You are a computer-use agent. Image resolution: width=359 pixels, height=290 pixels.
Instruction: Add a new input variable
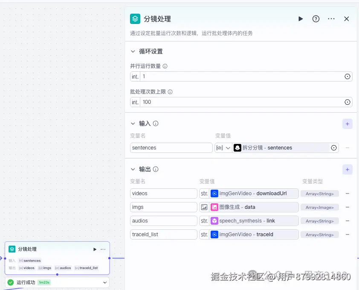pyautogui.click(x=347, y=124)
